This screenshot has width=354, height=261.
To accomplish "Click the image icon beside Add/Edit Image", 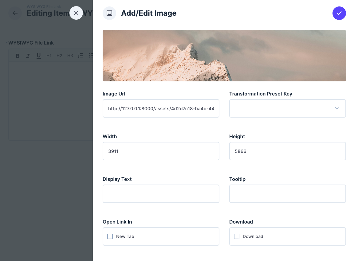I will point(109,13).
